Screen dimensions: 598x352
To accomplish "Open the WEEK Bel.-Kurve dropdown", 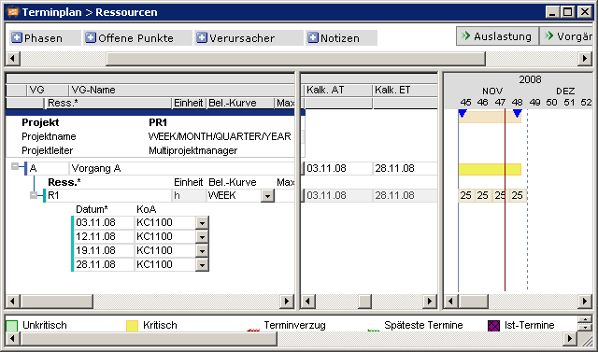I will coord(268,196).
